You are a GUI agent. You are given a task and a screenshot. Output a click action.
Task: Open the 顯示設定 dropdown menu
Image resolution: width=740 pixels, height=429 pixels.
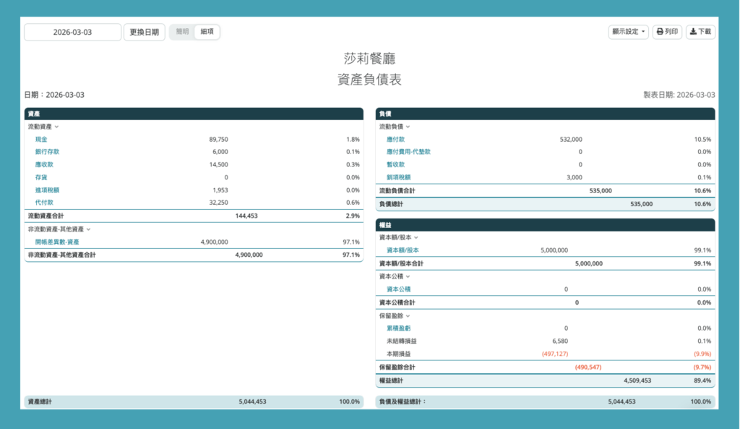pos(628,32)
